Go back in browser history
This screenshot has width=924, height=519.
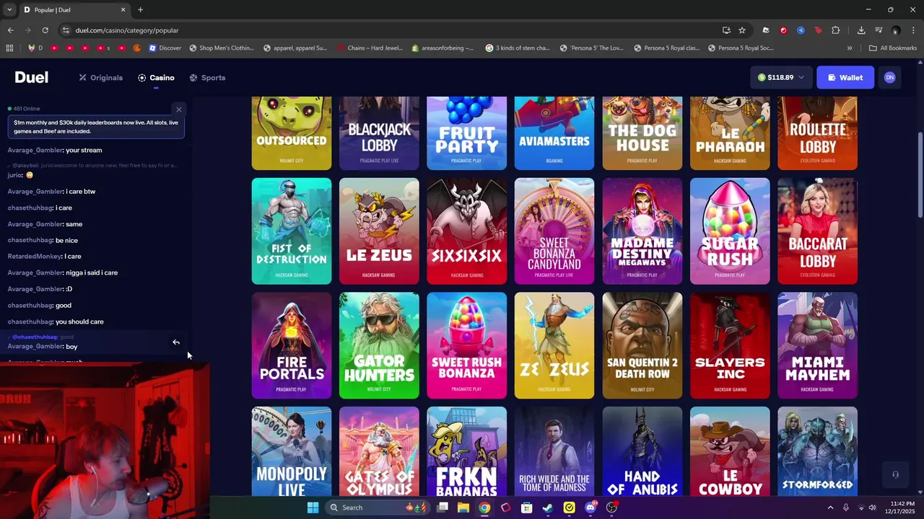pyautogui.click(x=10, y=30)
